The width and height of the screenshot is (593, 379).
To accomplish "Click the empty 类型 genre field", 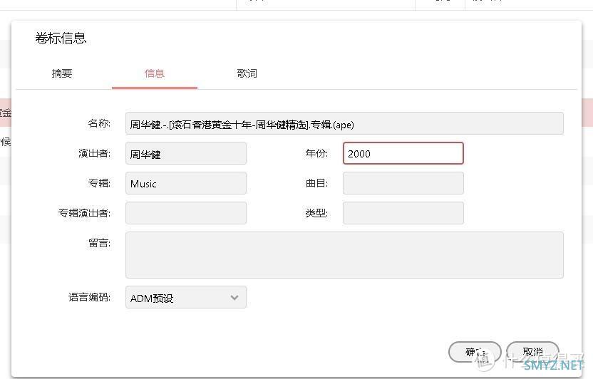I will (403, 213).
